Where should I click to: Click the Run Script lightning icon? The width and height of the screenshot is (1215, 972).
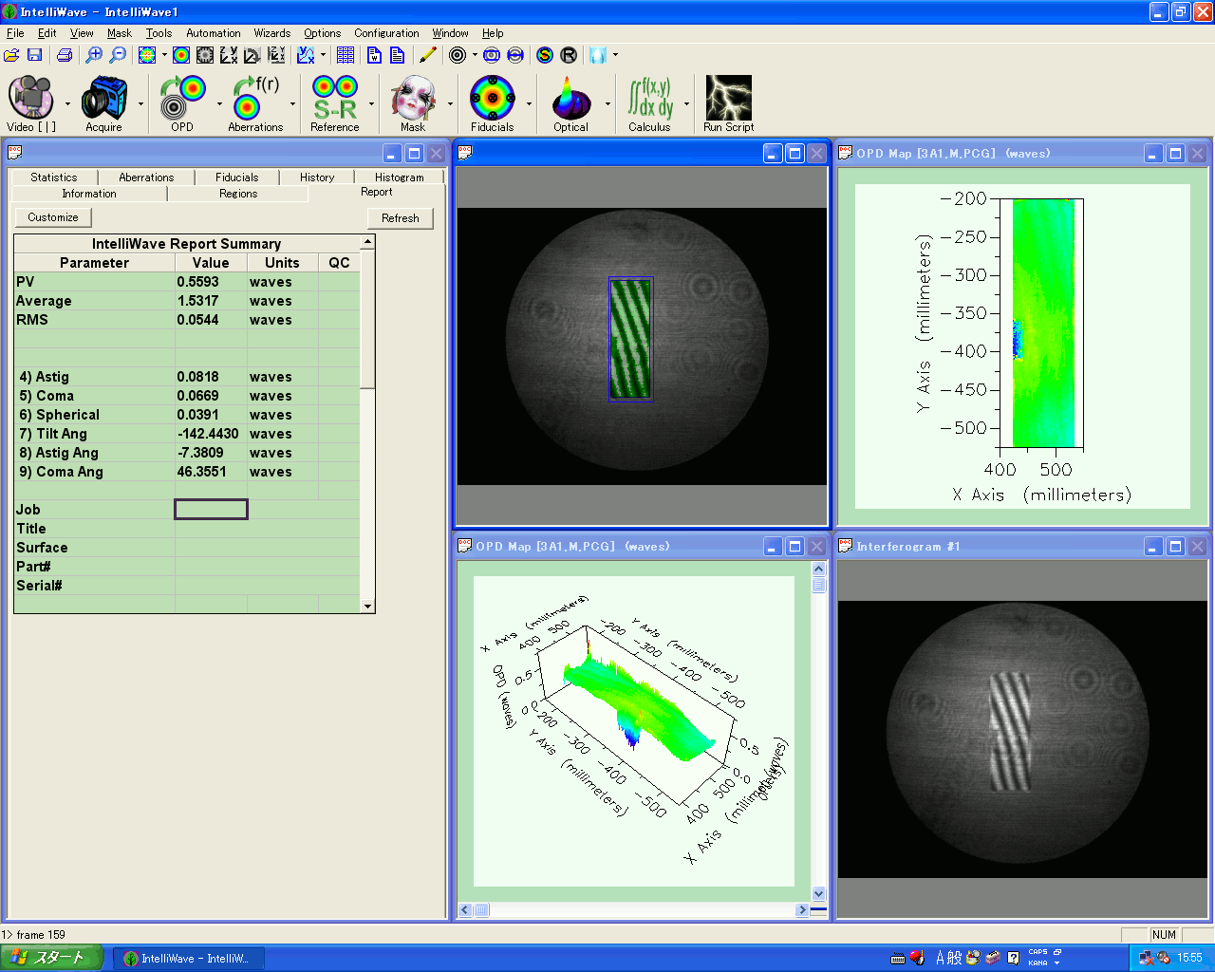(x=728, y=103)
